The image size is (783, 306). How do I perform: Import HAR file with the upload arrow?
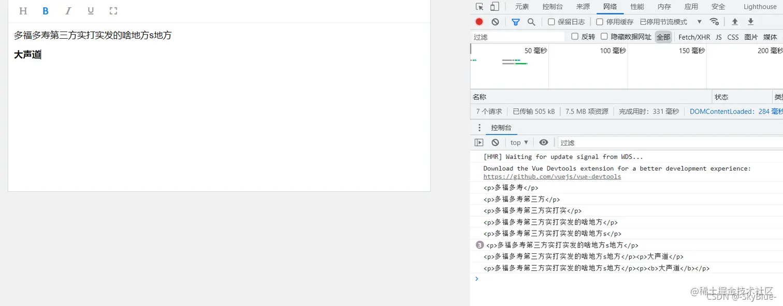coord(734,22)
